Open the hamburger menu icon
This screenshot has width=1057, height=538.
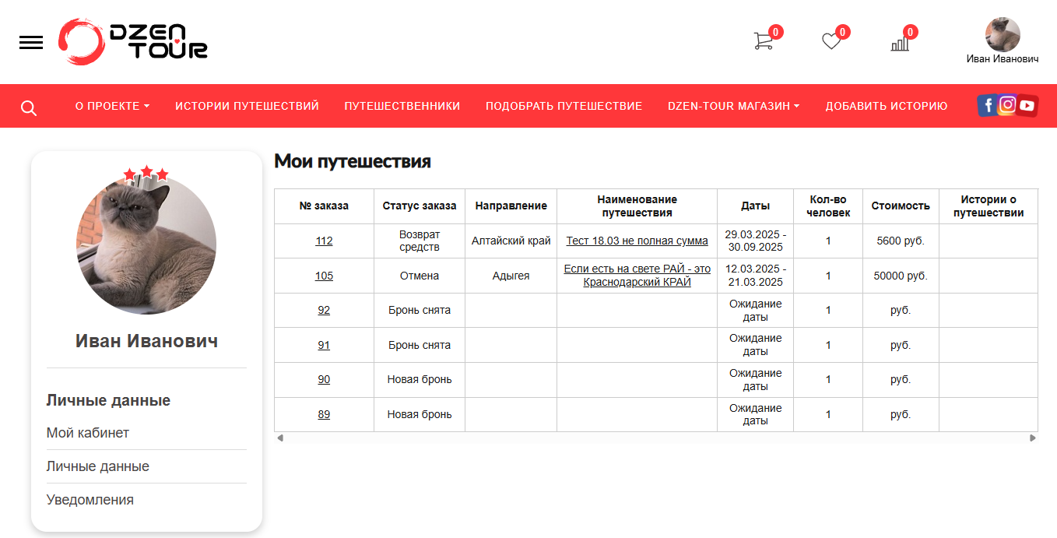coord(31,43)
